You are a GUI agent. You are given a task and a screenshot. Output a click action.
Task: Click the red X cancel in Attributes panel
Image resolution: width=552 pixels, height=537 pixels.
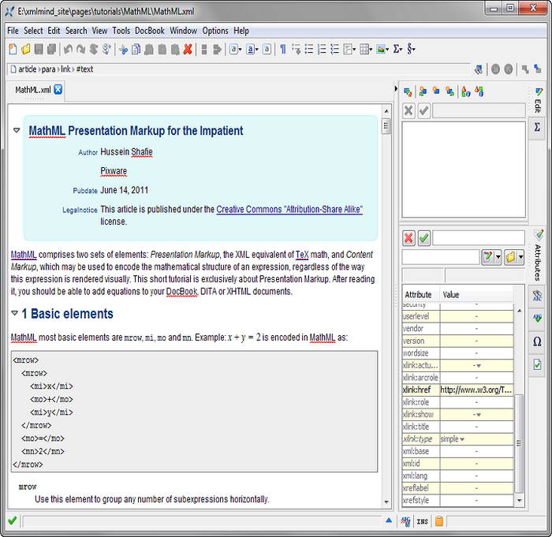point(408,237)
